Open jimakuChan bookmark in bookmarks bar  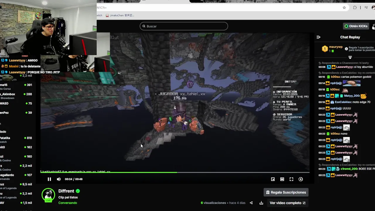(x=120, y=15)
